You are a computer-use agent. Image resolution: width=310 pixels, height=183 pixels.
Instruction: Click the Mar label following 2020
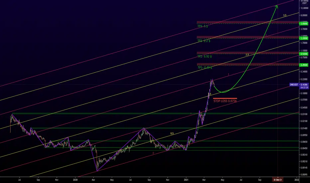(x=93, y=180)
